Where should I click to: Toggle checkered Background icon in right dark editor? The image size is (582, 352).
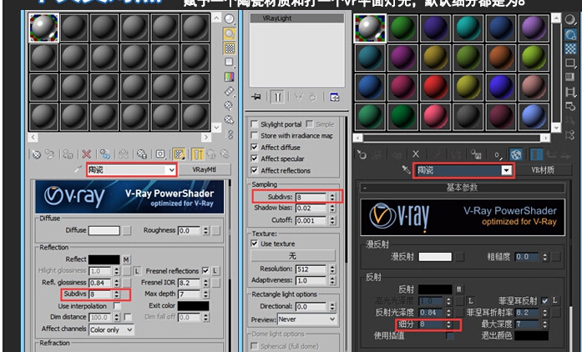coord(570,48)
